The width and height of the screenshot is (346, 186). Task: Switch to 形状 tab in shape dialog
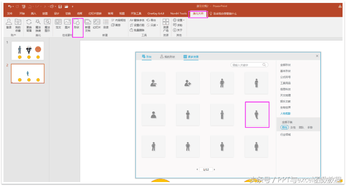point(147,57)
